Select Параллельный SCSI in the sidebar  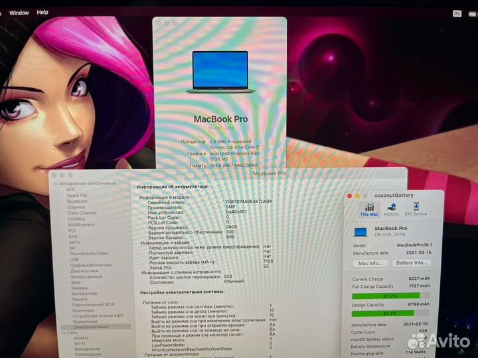point(94,304)
